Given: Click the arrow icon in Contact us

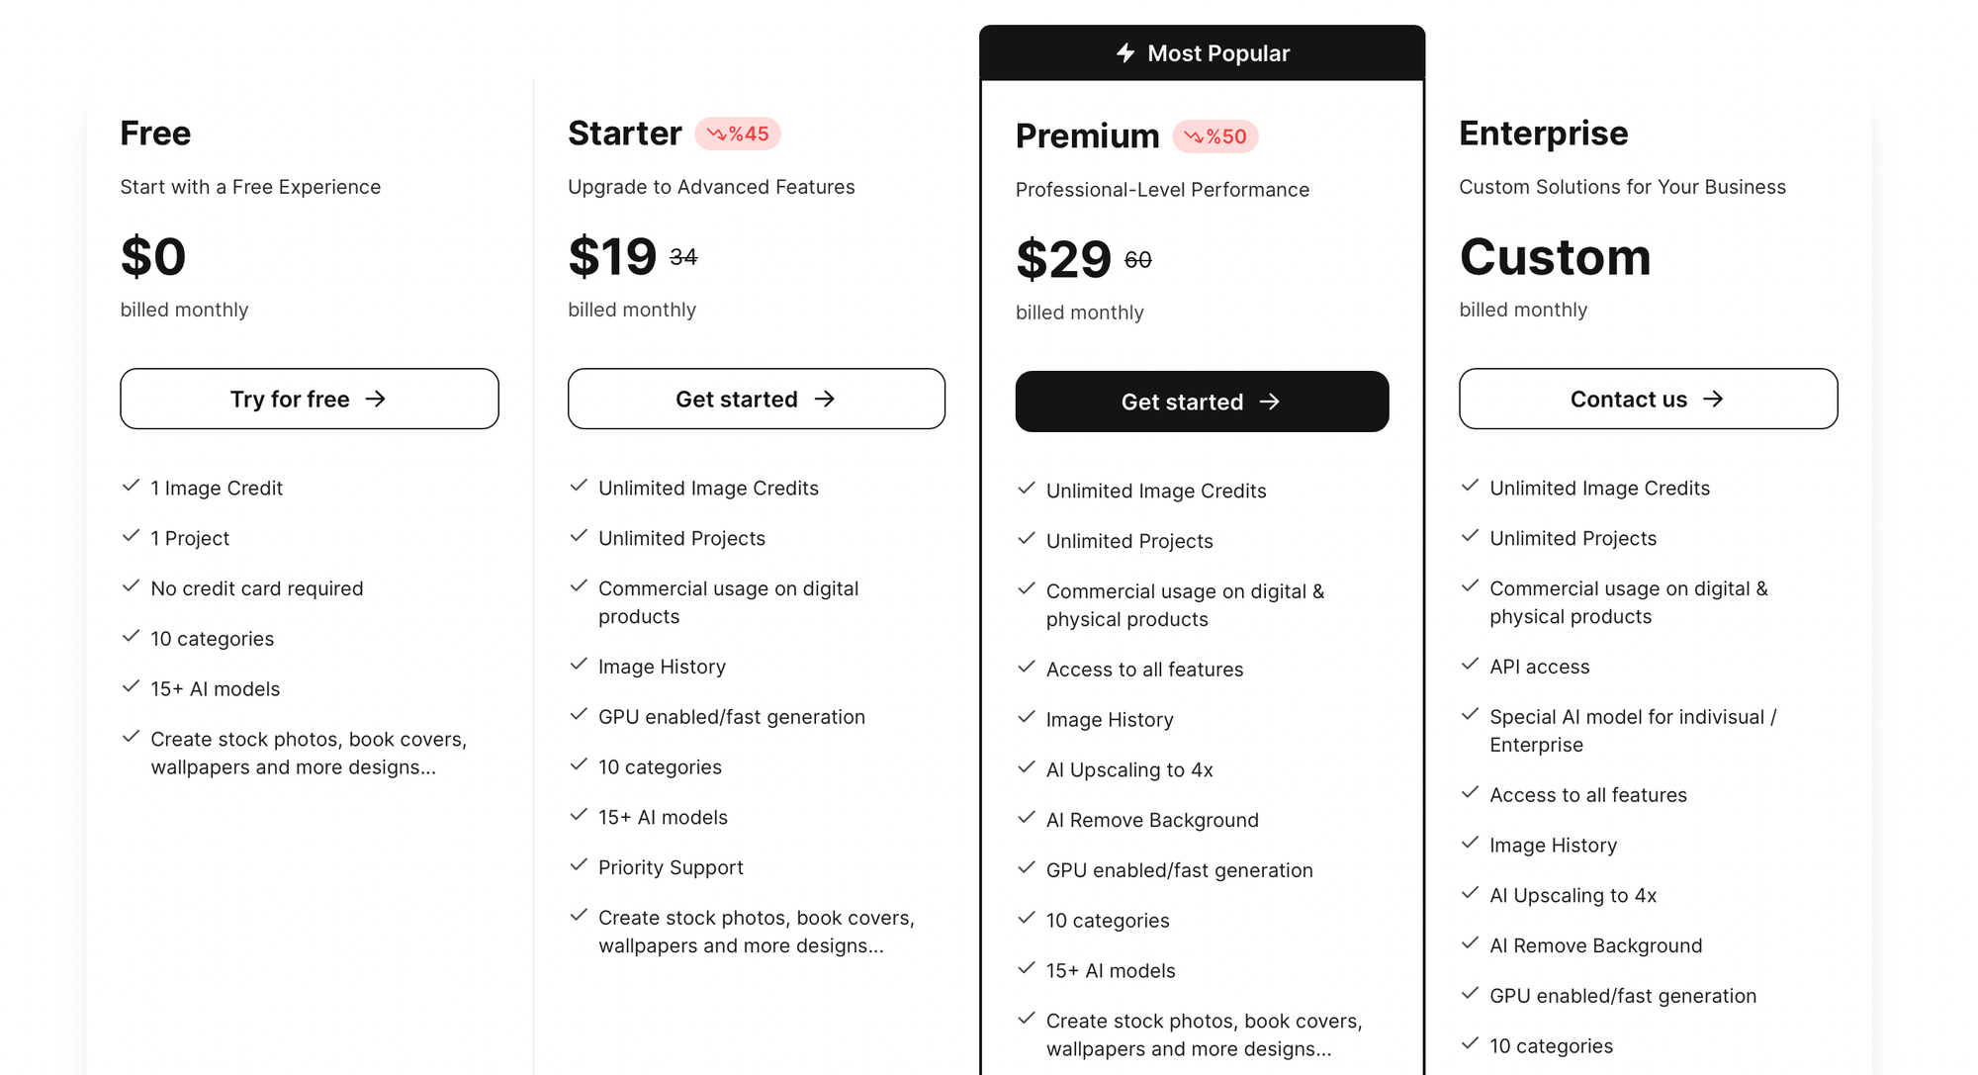Looking at the screenshot, I should pos(1713,399).
